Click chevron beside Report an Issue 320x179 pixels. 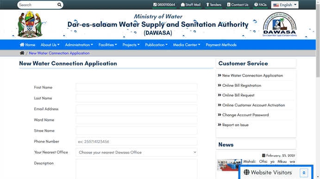[220, 125]
